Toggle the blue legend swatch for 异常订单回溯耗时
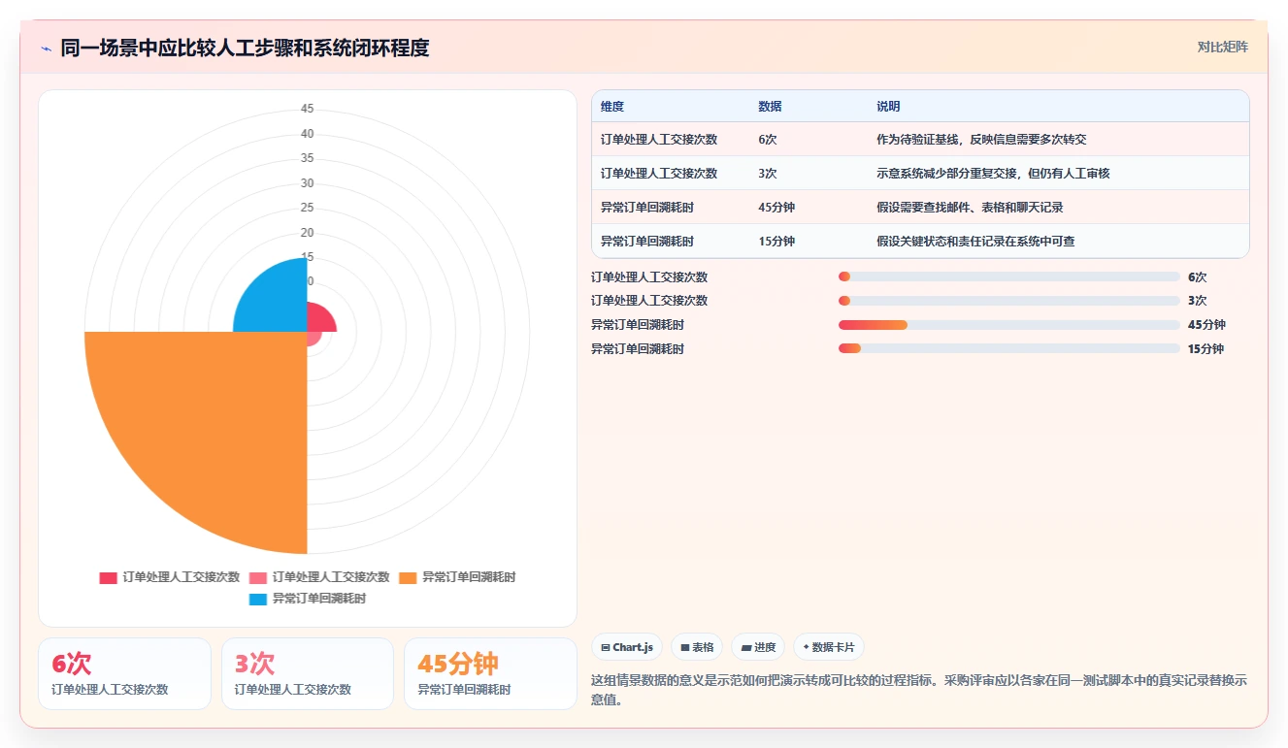Screen dimensions: 1288x748 258,600
